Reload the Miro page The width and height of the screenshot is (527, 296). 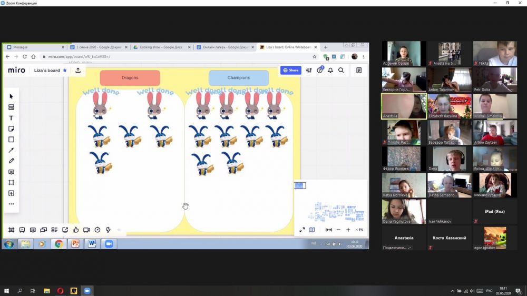(x=25, y=56)
